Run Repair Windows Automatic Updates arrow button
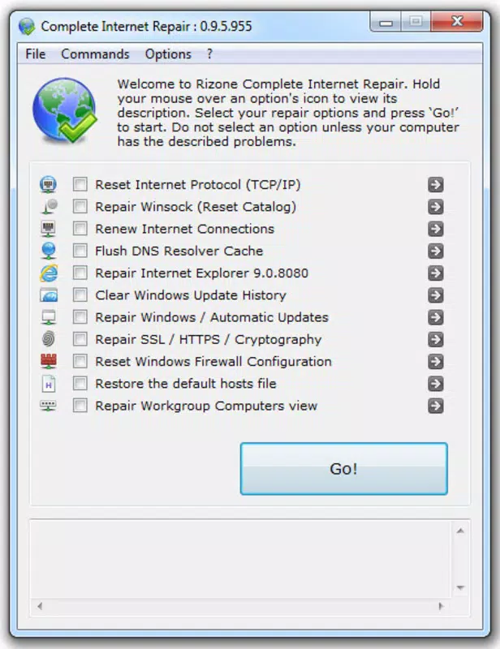Viewport: 500px width, 649px height. (x=435, y=317)
